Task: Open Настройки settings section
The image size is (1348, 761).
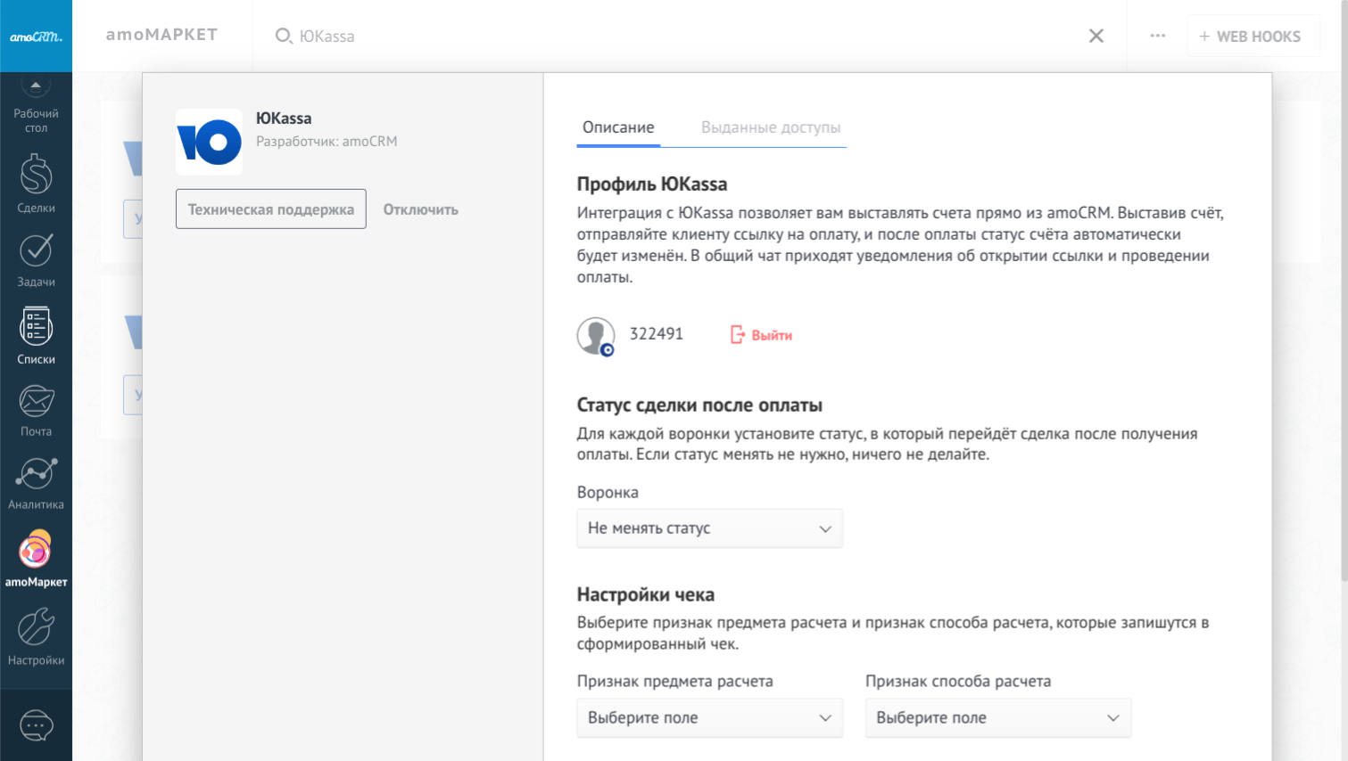Action: [x=36, y=637]
